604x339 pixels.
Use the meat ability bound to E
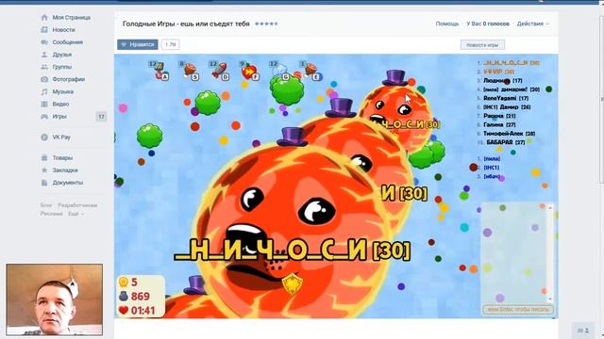click(310, 72)
